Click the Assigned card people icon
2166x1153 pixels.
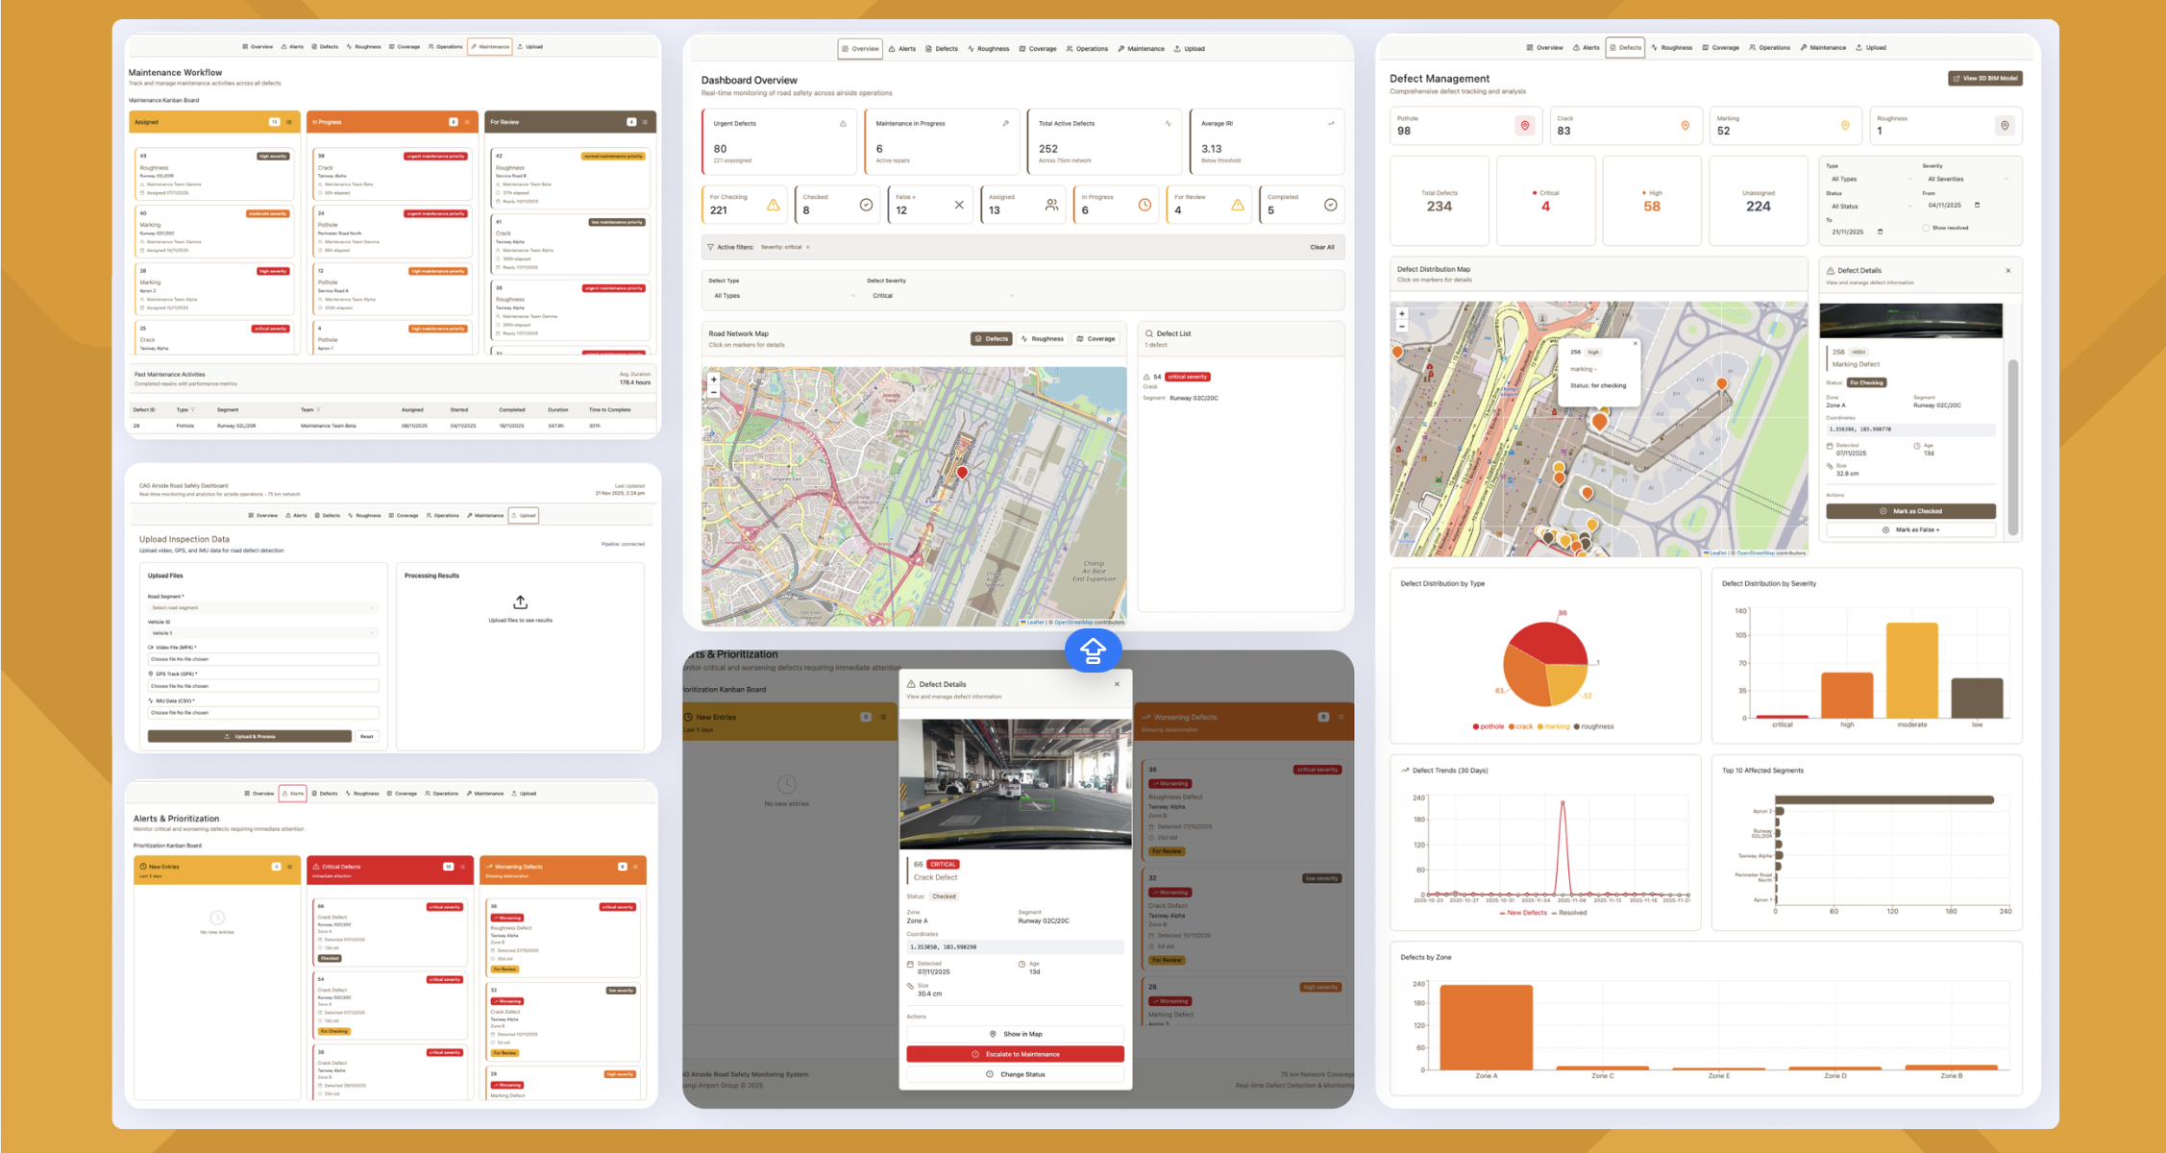[x=1051, y=205]
